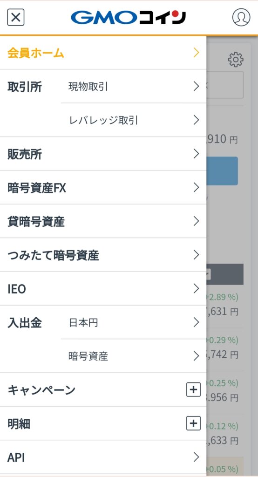Click the blue button behind the menu

222,171
